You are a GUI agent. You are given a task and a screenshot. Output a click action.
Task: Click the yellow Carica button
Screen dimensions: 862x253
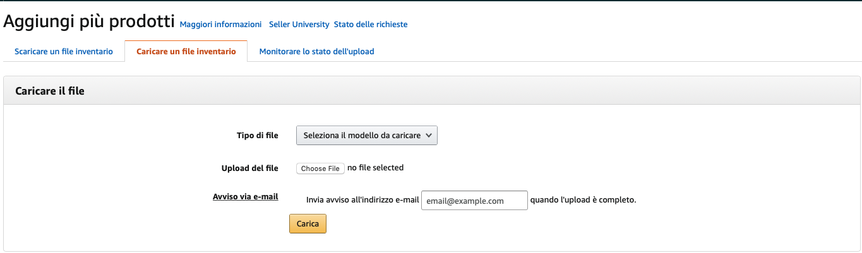(x=308, y=224)
